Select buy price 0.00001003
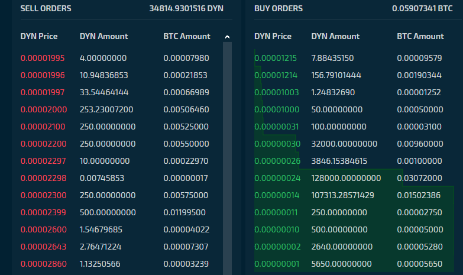 click(x=276, y=92)
